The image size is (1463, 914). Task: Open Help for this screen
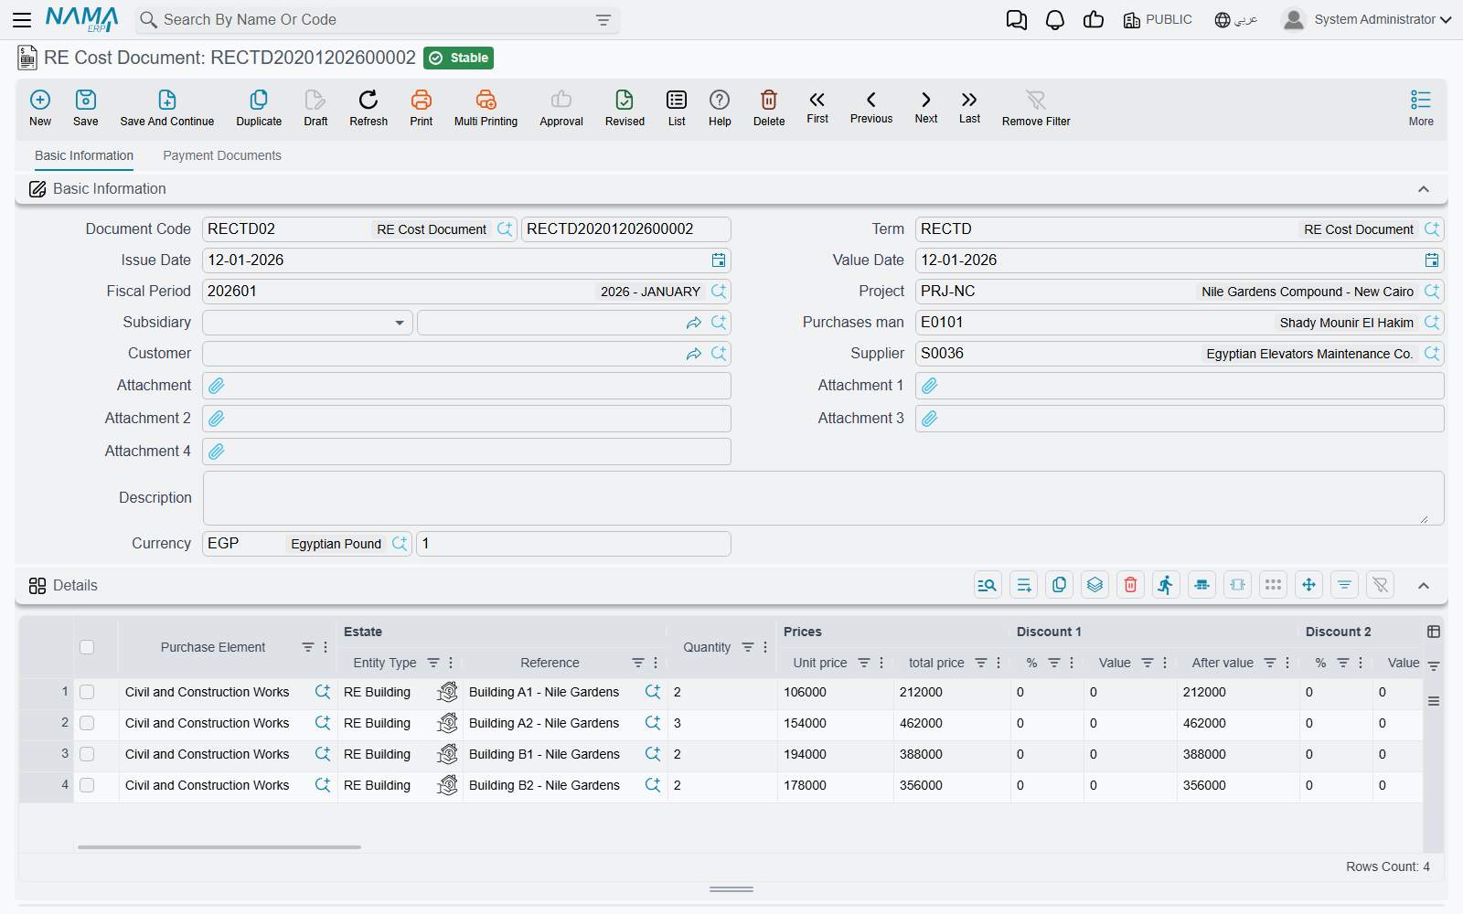pyautogui.click(x=720, y=107)
